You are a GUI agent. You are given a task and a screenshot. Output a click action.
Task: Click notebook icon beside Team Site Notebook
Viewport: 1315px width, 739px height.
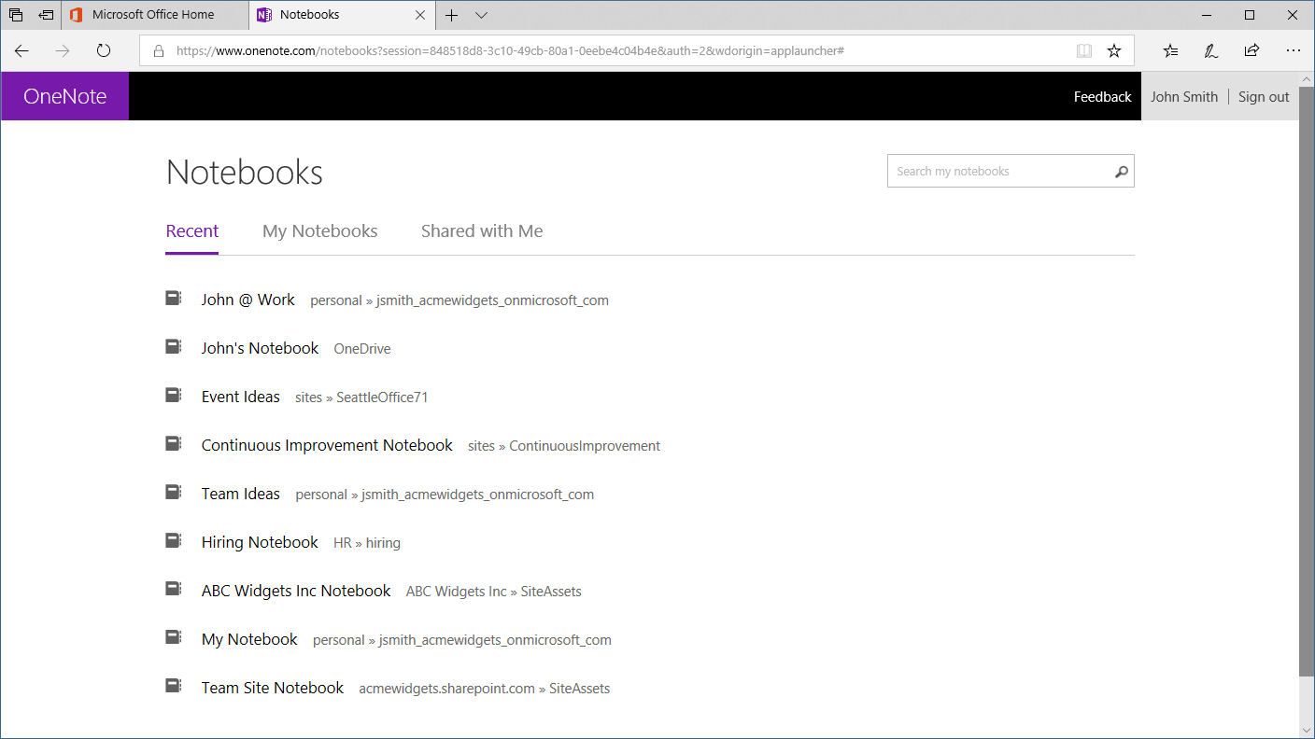(173, 687)
